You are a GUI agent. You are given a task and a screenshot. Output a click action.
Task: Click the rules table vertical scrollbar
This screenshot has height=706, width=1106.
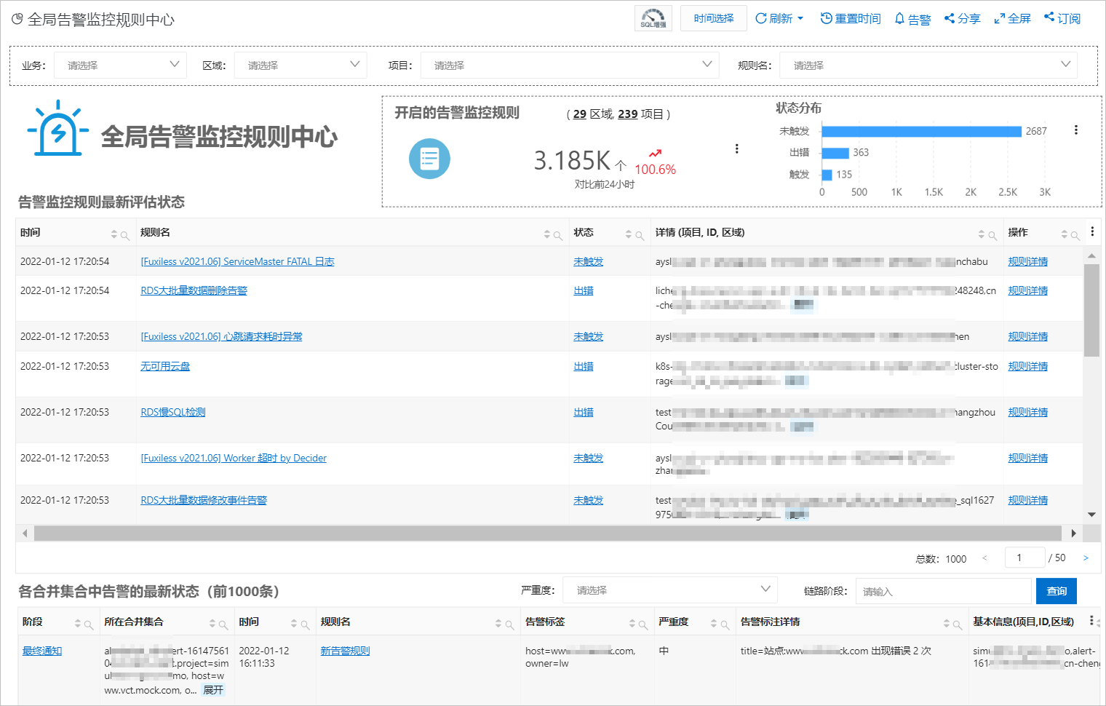tap(1091, 310)
